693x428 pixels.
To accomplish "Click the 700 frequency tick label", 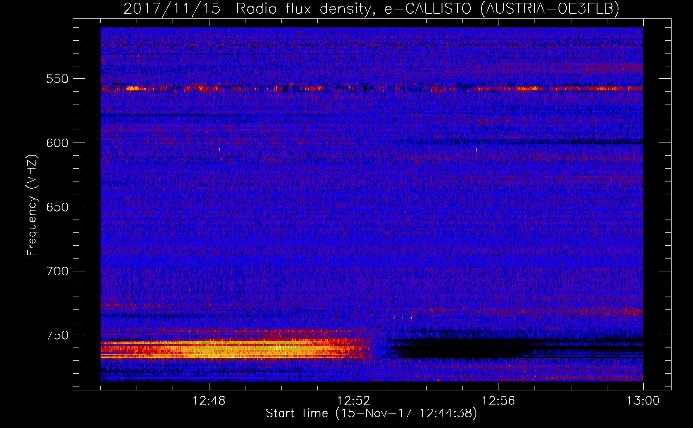I will 57,271.
